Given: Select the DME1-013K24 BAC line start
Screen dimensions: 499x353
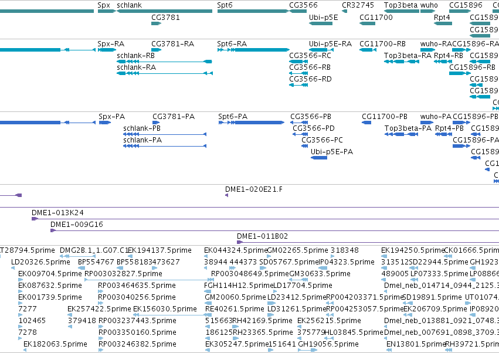Looking at the screenshot, I should coord(35,219).
